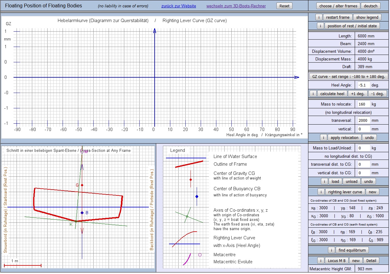390x274 pixels.
Task: Open info beside apply relocation button
Action: click(x=324, y=137)
